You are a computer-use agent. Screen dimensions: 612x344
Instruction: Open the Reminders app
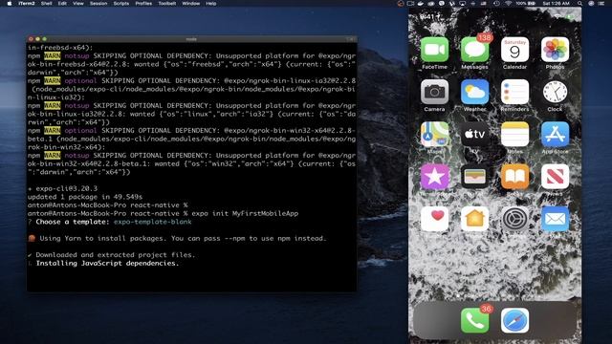tap(514, 92)
